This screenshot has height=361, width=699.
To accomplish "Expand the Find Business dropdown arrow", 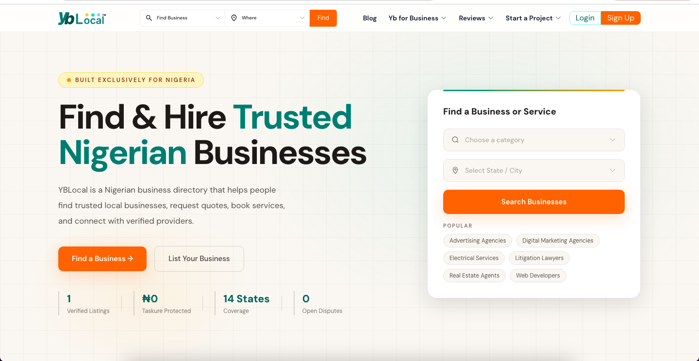I will click(x=218, y=18).
